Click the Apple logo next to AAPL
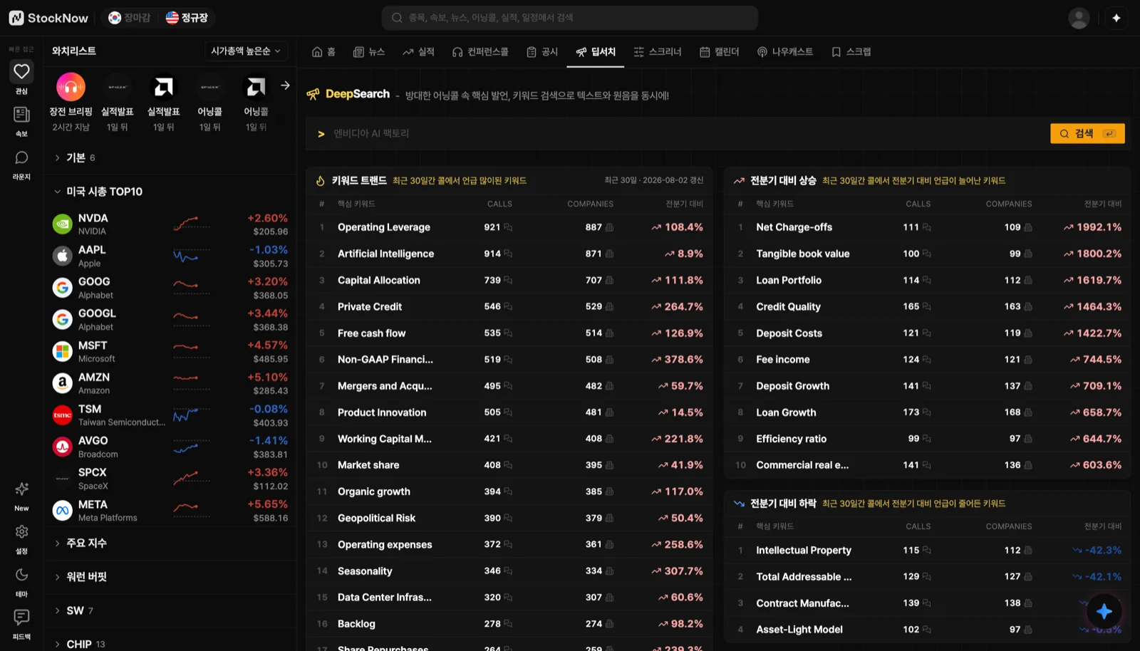The width and height of the screenshot is (1140, 651). tap(63, 256)
